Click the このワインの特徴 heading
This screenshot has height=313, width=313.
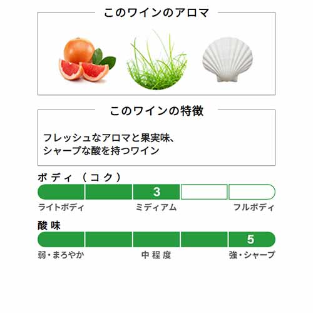pos(156,111)
